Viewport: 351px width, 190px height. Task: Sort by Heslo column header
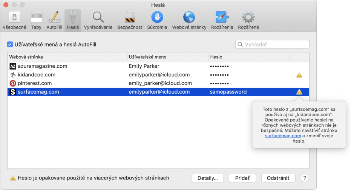coord(249,57)
